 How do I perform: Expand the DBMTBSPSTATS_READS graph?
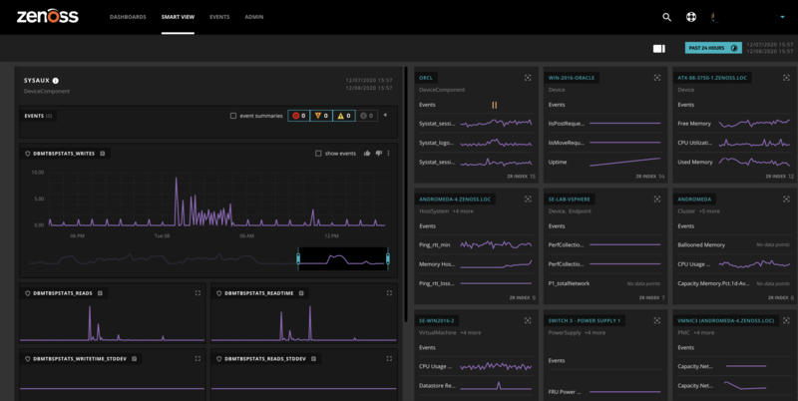click(x=198, y=293)
